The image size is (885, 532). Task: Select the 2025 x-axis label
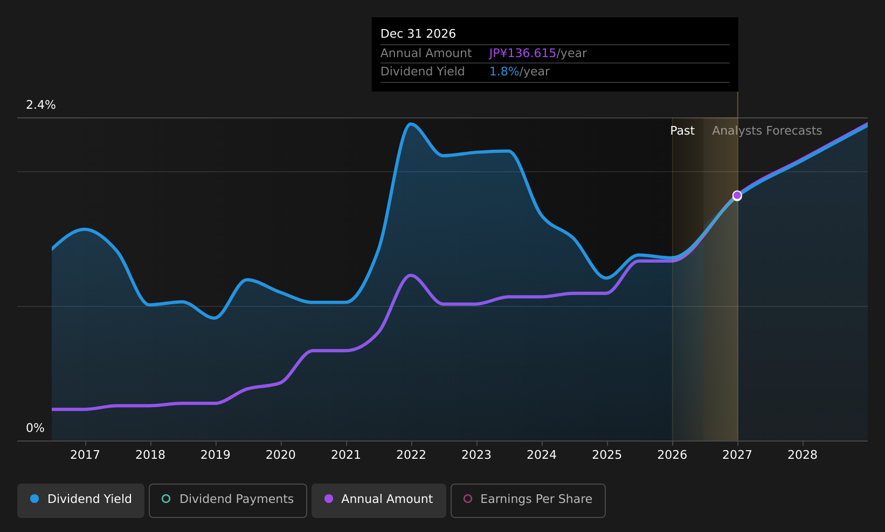pos(607,455)
